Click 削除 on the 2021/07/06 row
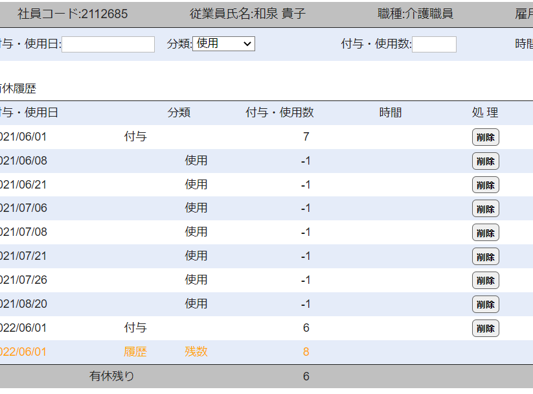Image resolution: width=533 pixels, height=394 pixels. [485, 209]
